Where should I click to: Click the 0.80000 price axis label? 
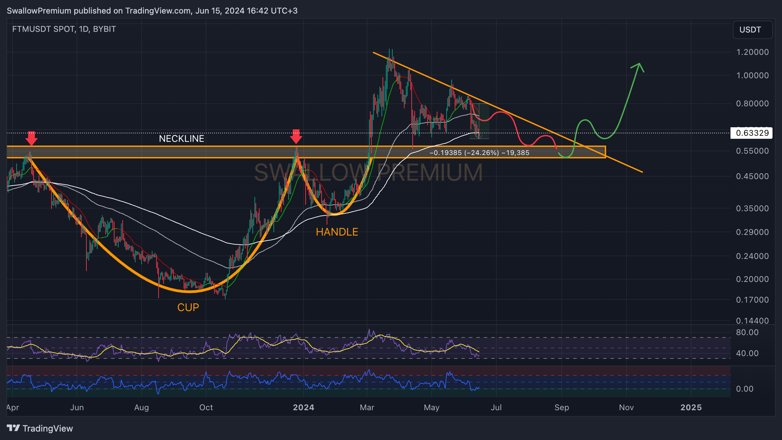coord(753,104)
